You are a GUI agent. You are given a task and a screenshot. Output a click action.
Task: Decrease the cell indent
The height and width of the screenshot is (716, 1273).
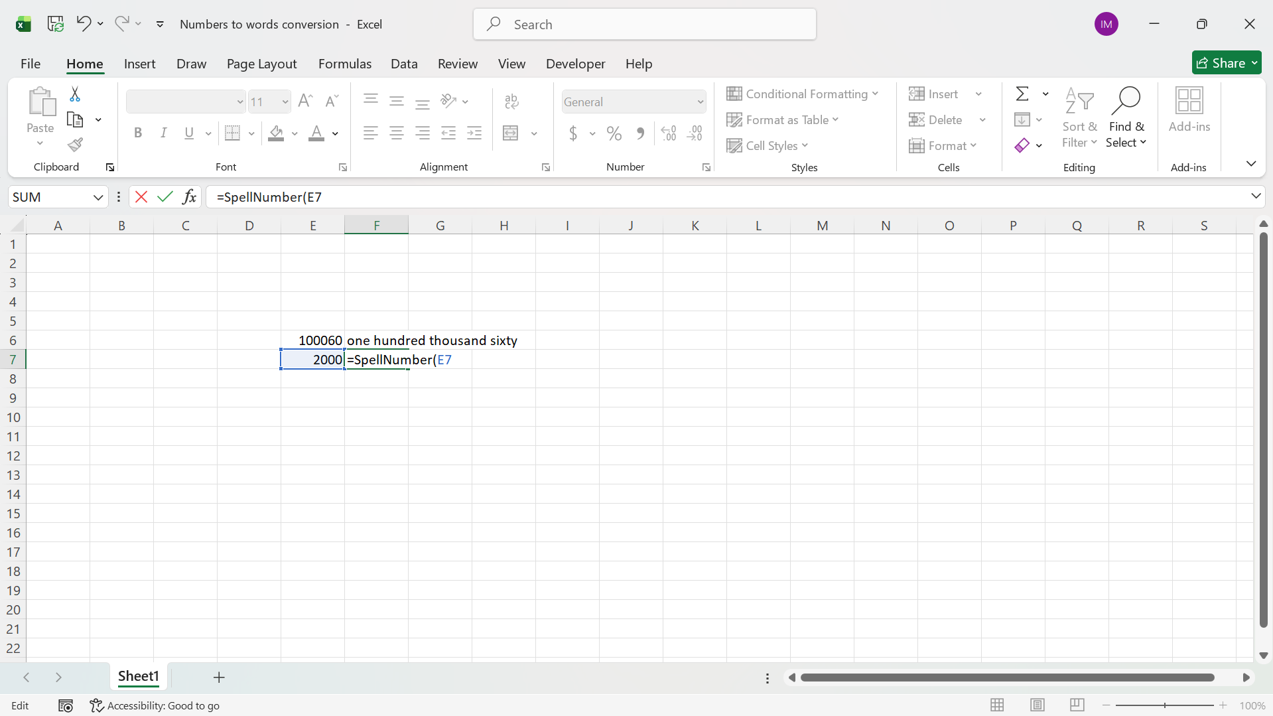pos(448,133)
